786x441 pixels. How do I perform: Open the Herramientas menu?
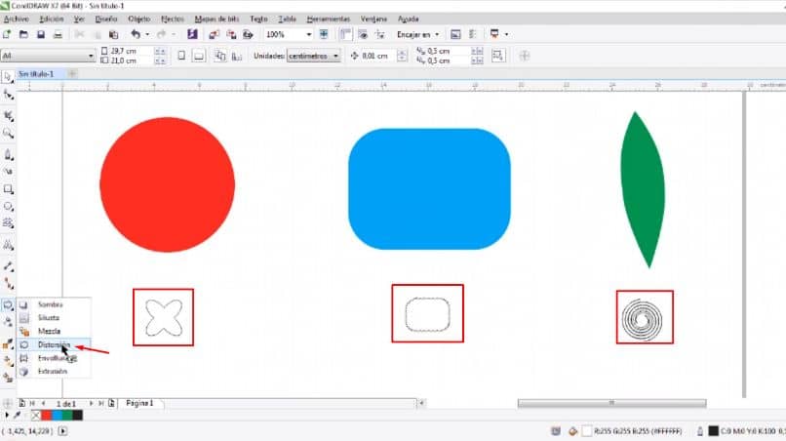329,20
